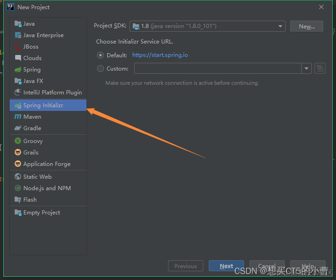
Task: Select Grails in the project list
Action: (48, 152)
